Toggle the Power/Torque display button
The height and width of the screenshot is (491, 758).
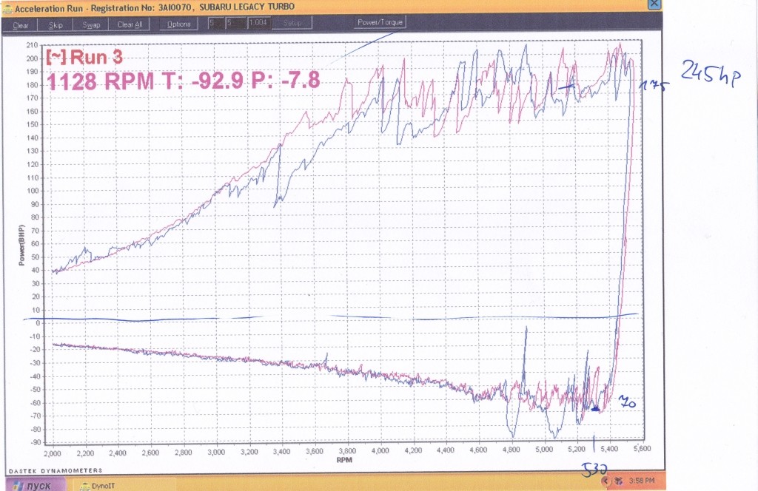[x=380, y=22]
